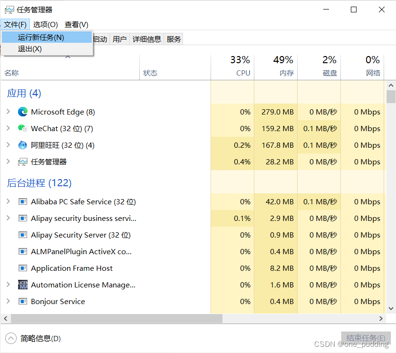Click the horizontal scrollbar right arrow

point(381,319)
